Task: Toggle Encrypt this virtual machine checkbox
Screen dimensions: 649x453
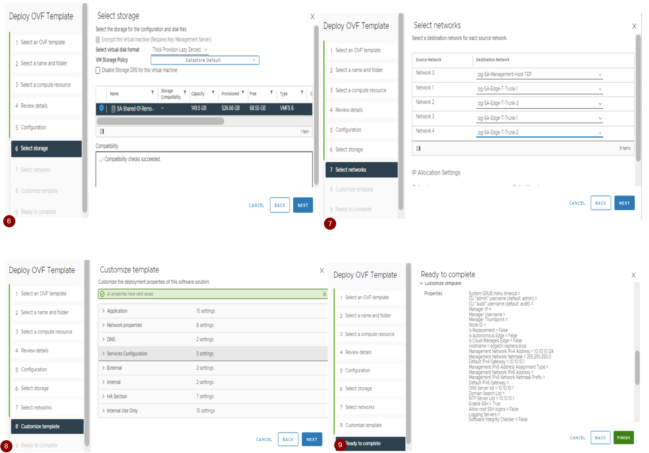Action: (x=98, y=40)
